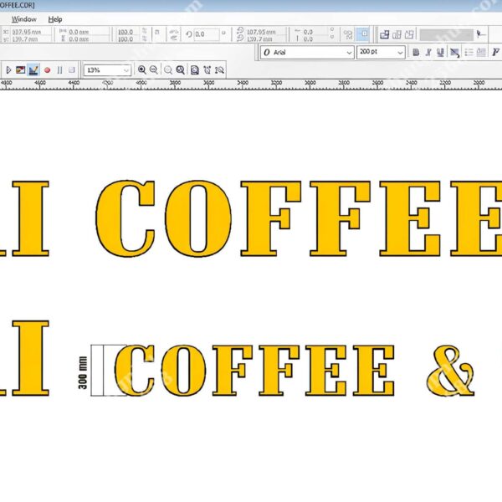Toggle Bold text formatting
The image size is (502, 502).
pos(416,53)
